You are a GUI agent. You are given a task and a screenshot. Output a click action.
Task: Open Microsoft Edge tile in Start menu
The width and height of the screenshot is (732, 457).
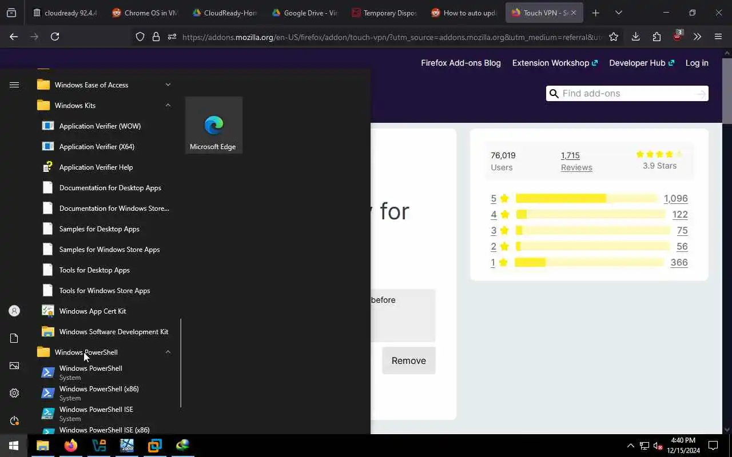click(x=214, y=125)
